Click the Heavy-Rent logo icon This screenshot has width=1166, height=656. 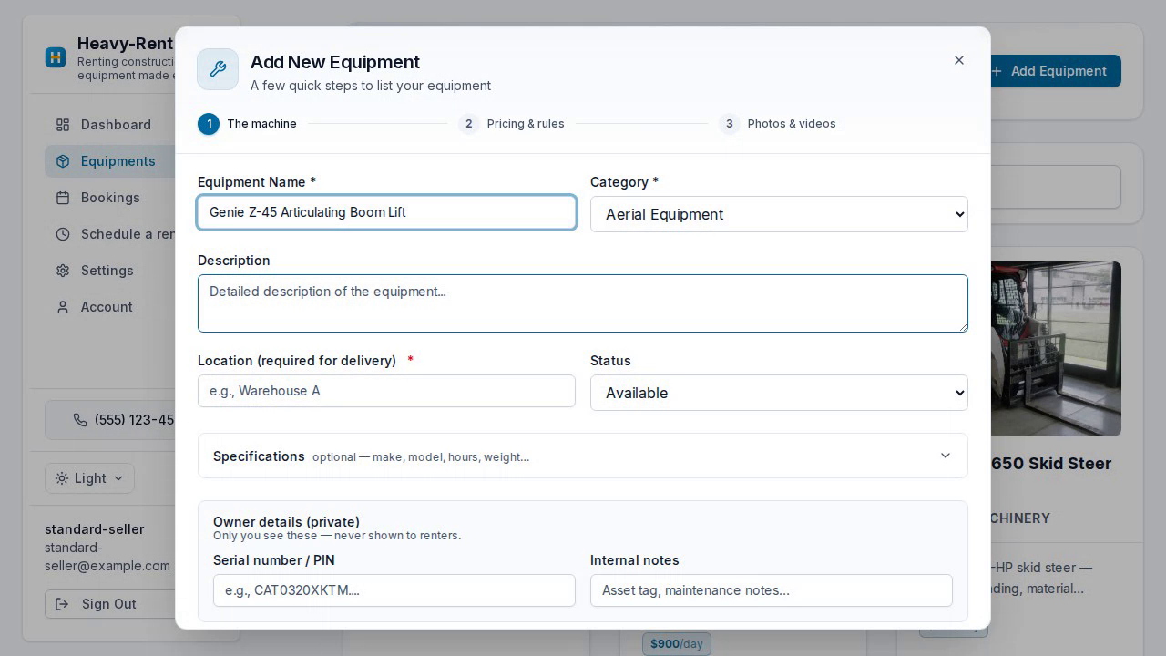(56, 57)
